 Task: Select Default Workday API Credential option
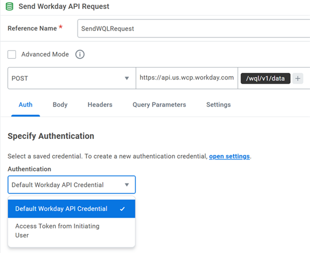point(72,209)
